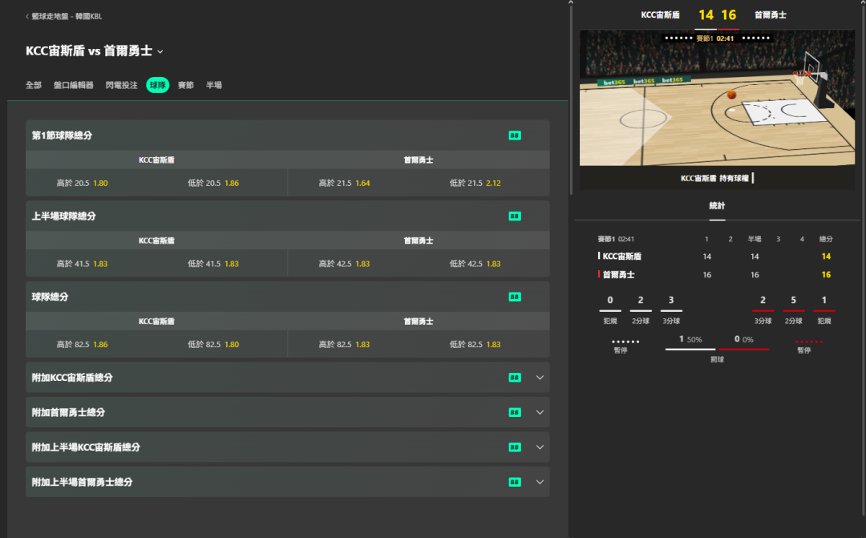
Task: Click Bet Builder icon on 附加上半場首爾勇士總分
Action: [x=515, y=482]
